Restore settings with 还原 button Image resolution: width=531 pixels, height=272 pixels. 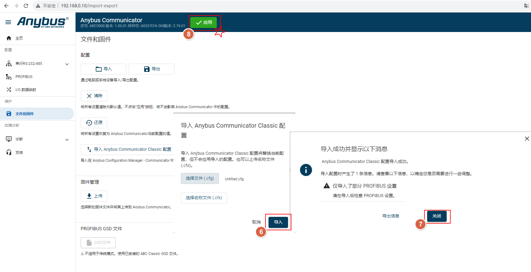tap(94, 123)
